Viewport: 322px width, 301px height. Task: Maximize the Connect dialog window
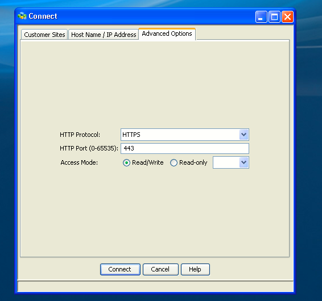[274, 16]
